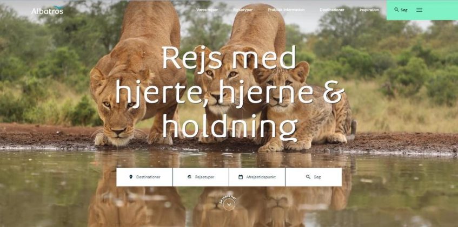Click the magnifier icon in the white search bar
Image resolution: width=458 pixels, height=227 pixels.
[x=308, y=177]
